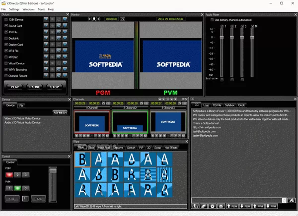Click the Control panel transition fader slider
This screenshot has height=216, width=298.
point(51,172)
